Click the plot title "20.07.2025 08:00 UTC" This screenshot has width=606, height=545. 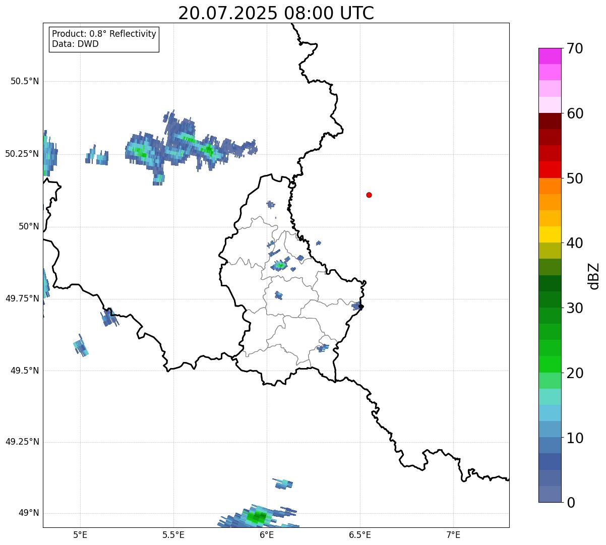[x=276, y=13]
